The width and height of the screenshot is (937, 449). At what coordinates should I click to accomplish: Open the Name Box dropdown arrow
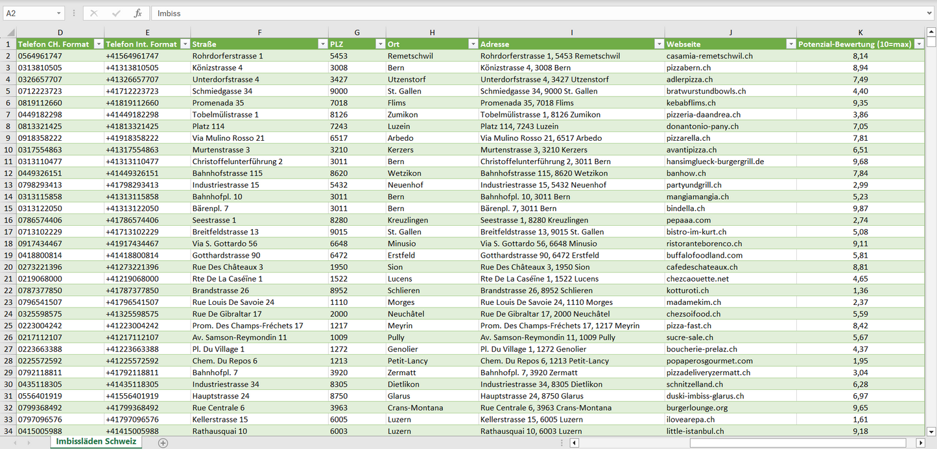[59, 13]
